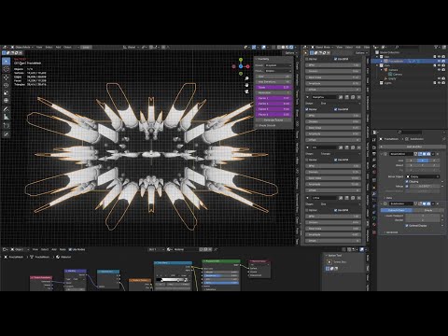This screenshot has height=336, width=448.
Task: Toggle pin icon in node editor header
Action: (216, 249)
